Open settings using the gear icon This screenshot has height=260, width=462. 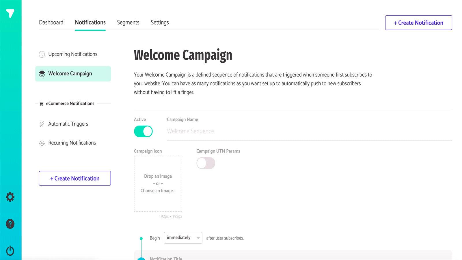pyautogui.click(x=10, y=197)
